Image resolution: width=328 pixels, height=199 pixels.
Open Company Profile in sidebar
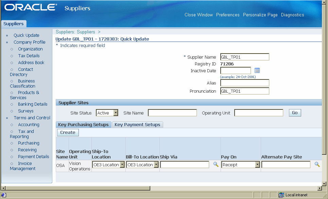click(x=30, y=42)
